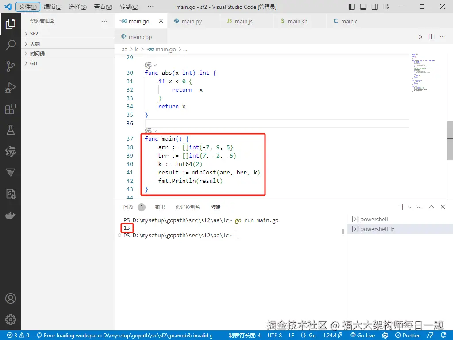Screen dimensions: 453x340
Task: Open Source Control view
Action: point(11,66)
